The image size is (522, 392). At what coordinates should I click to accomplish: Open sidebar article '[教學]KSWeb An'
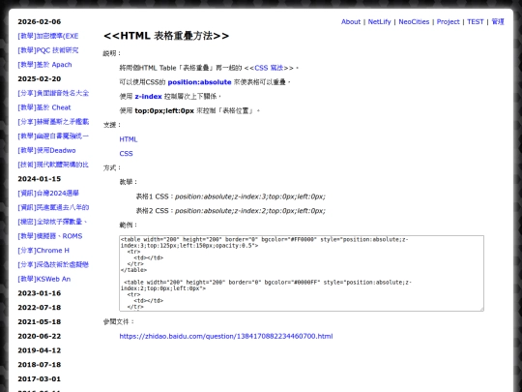click(43, 279)
